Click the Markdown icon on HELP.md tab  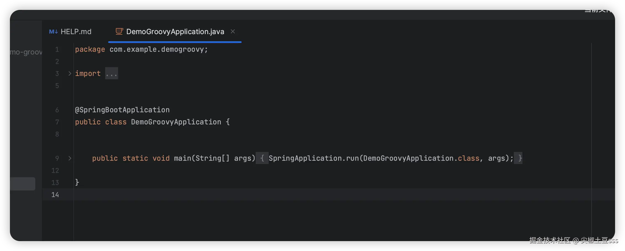[53, 32]
